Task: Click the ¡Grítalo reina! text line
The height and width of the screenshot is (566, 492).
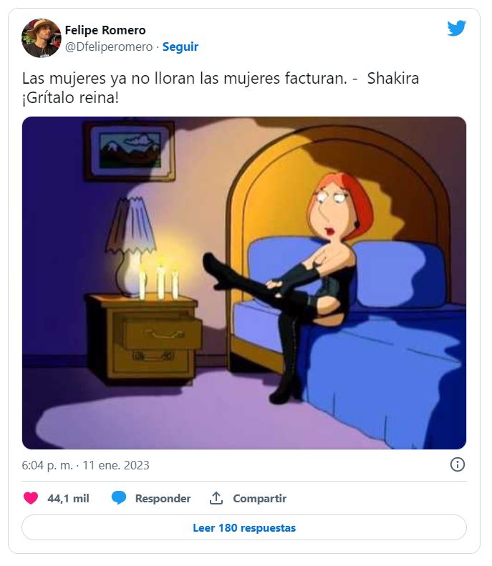Action: (70, 97)
